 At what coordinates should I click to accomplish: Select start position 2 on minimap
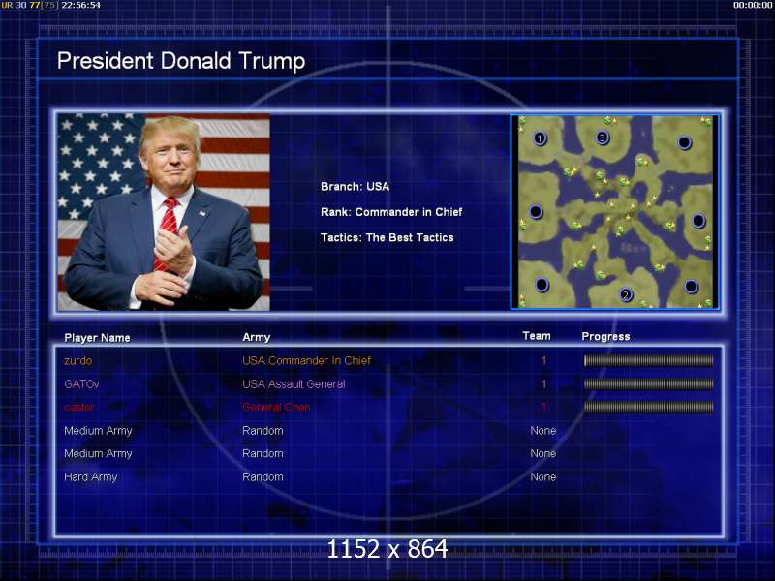click(626, 295)
